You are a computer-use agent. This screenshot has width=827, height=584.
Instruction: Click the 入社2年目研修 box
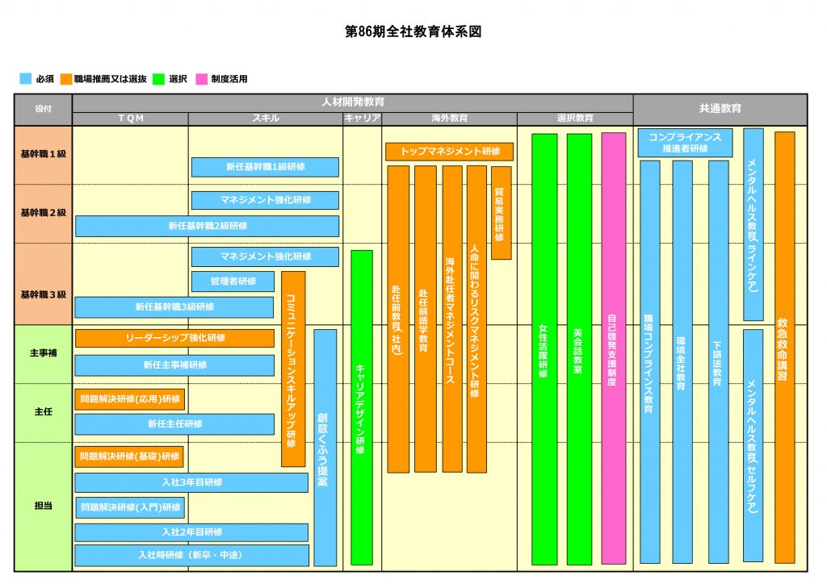(x=191, y=532)
